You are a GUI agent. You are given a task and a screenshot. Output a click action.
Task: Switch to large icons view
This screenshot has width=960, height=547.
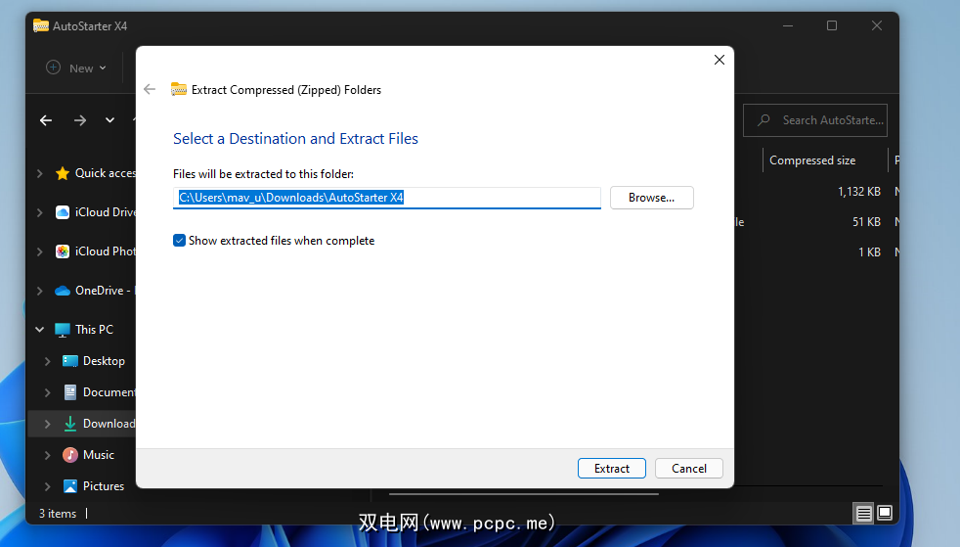pos(885,513)
